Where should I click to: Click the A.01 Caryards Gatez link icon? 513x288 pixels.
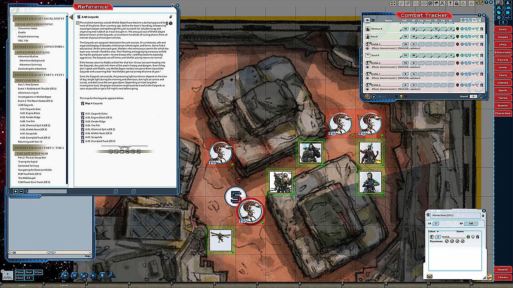pos(83,114)
